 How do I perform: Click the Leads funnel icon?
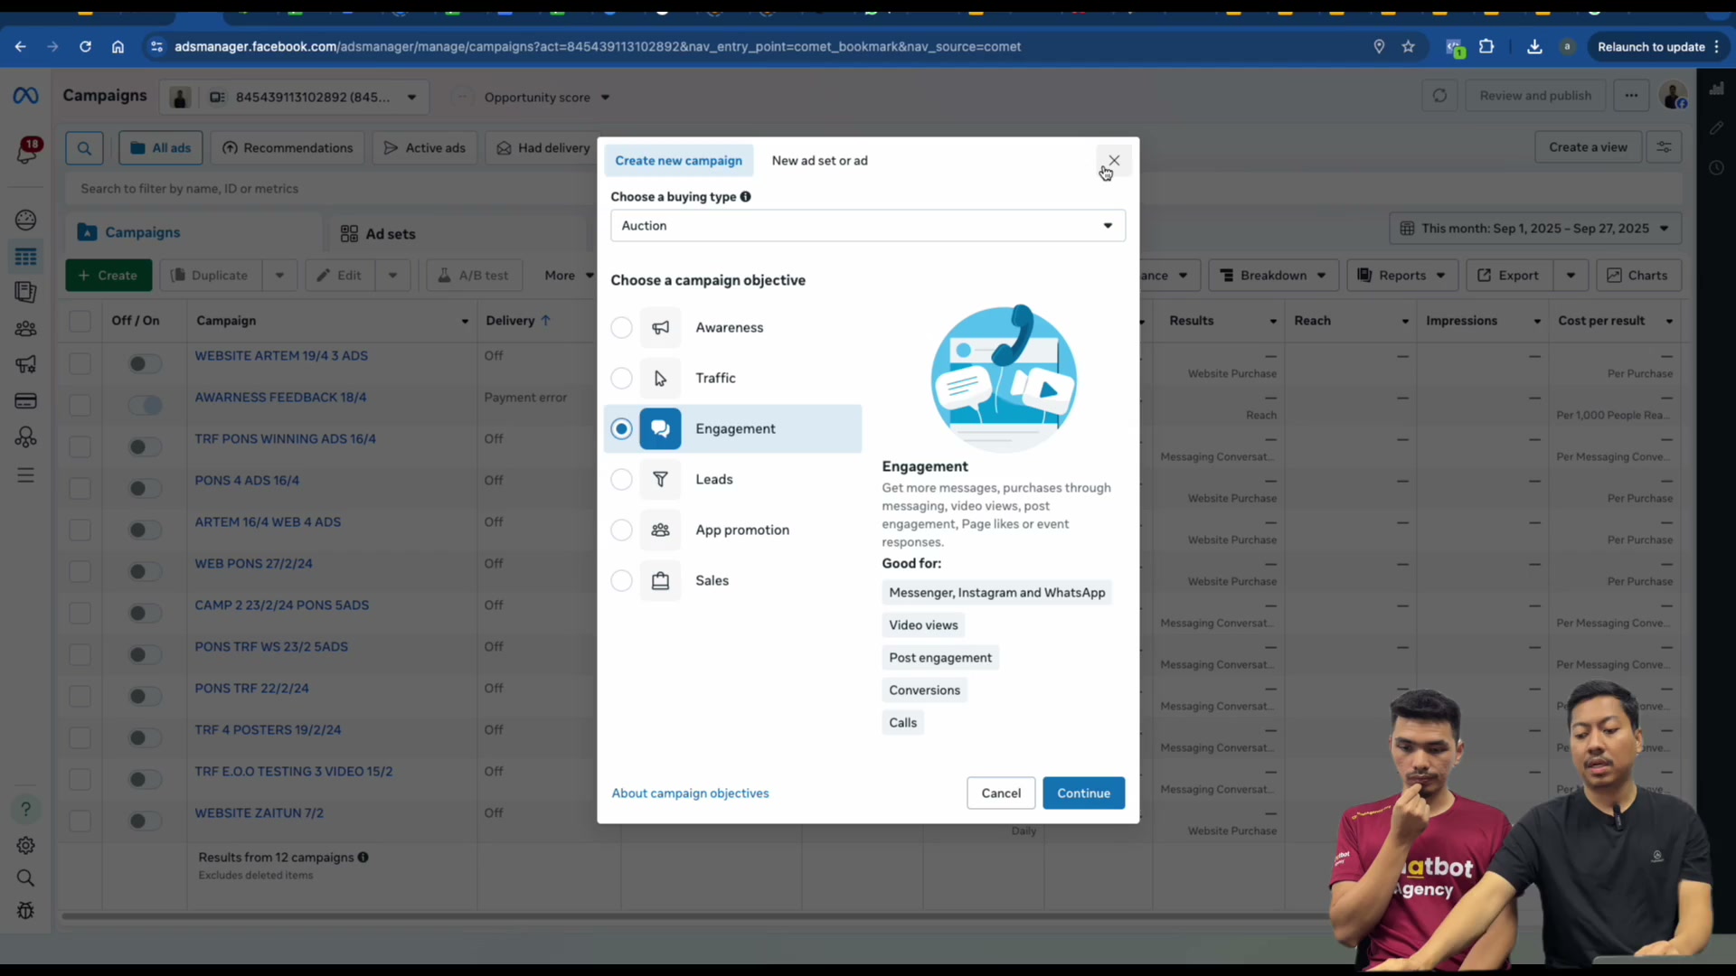(660, 480)
